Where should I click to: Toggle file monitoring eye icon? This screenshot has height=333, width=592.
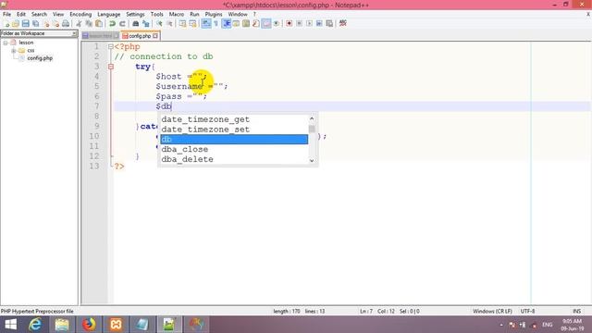(277, 23)
